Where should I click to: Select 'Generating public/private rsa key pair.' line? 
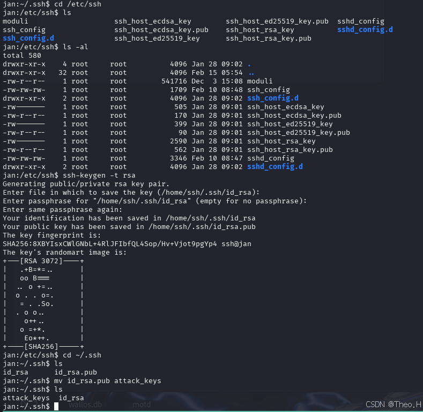(86, 184)
